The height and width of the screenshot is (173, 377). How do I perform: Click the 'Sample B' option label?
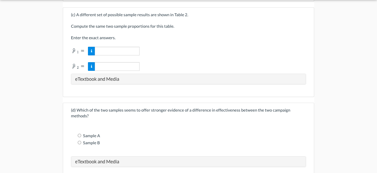[x=91, y=143]
